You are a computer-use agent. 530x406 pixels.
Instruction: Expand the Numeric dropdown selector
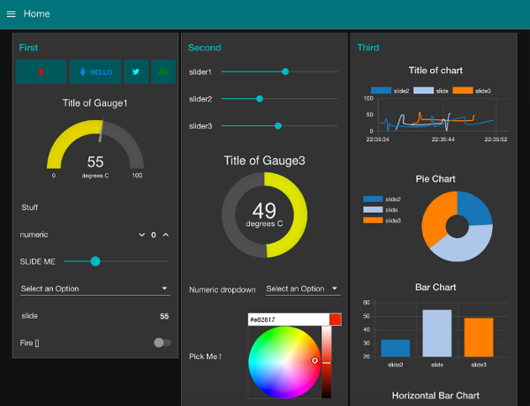tap(303, 289)
